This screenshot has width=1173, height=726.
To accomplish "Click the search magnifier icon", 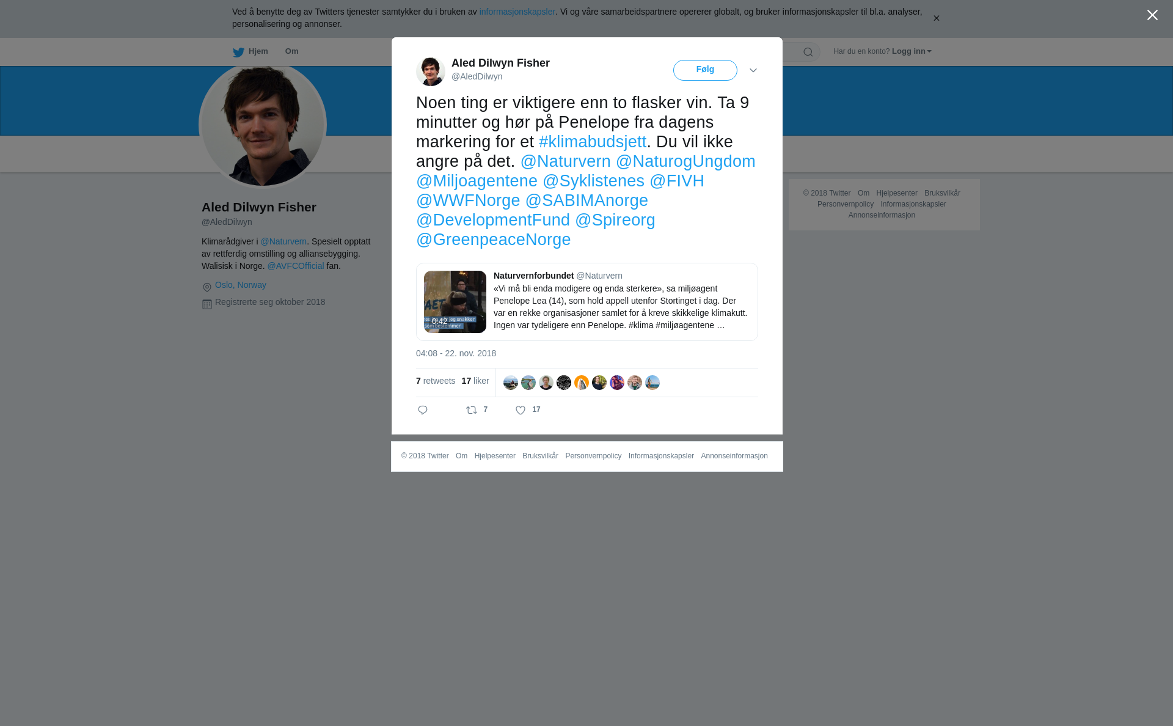I will pyautogui.click(x=808, y=52).
